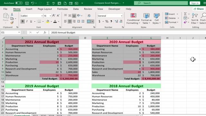Open the Alignment settings dialog launcher
This screenshot has width=206, height=116.
94,27
